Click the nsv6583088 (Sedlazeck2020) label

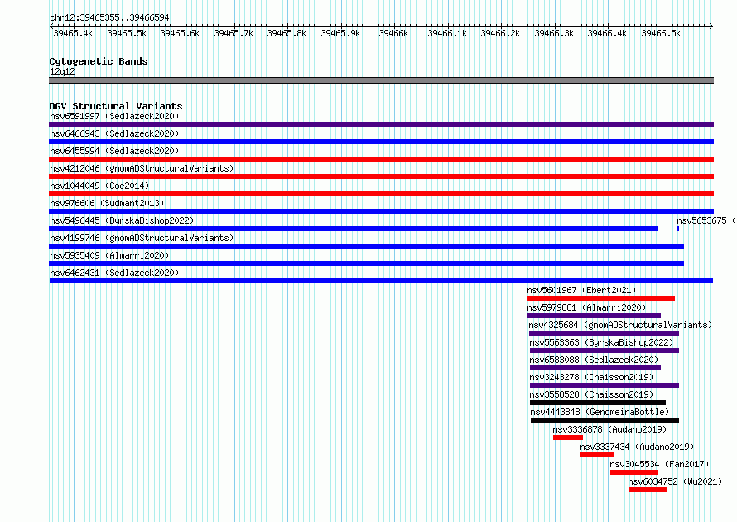click(594, 360)
